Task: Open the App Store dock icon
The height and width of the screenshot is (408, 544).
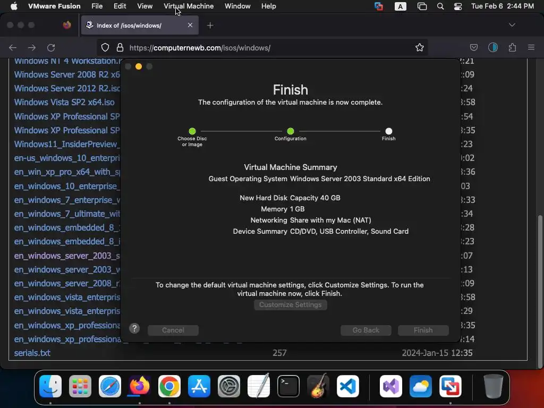Action: pyautogui.click(x=199, y=386)
